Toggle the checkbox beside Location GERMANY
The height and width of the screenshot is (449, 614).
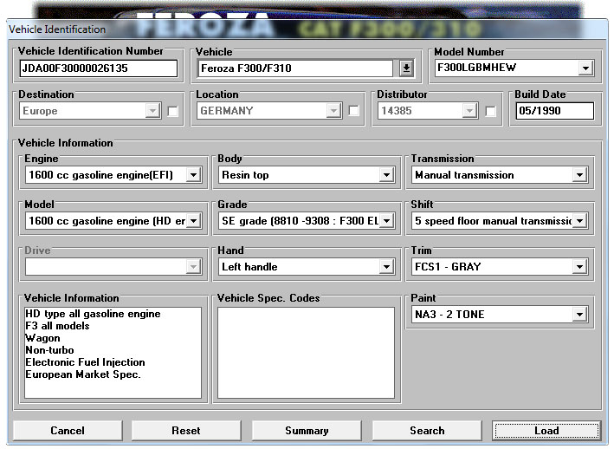pyautogui.click(x=353, y=111)
